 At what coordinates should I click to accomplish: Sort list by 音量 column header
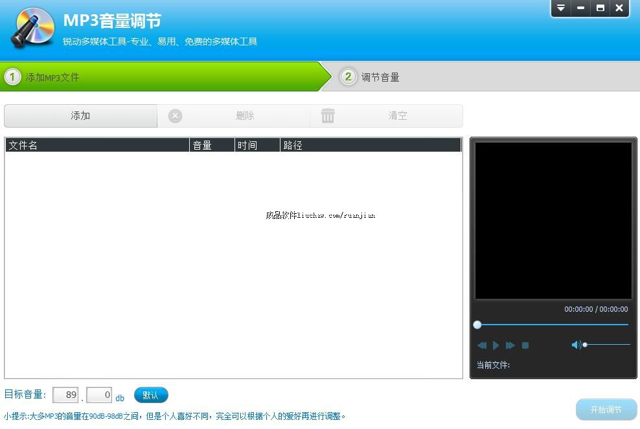coord(212,145)
